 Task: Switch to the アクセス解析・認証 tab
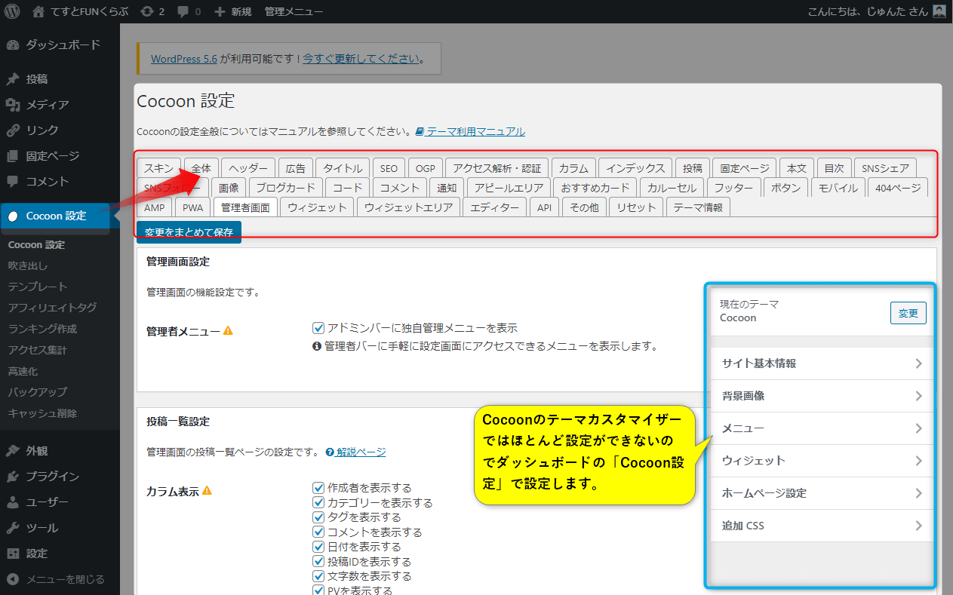pyautogui.click(x=497, y=168)
